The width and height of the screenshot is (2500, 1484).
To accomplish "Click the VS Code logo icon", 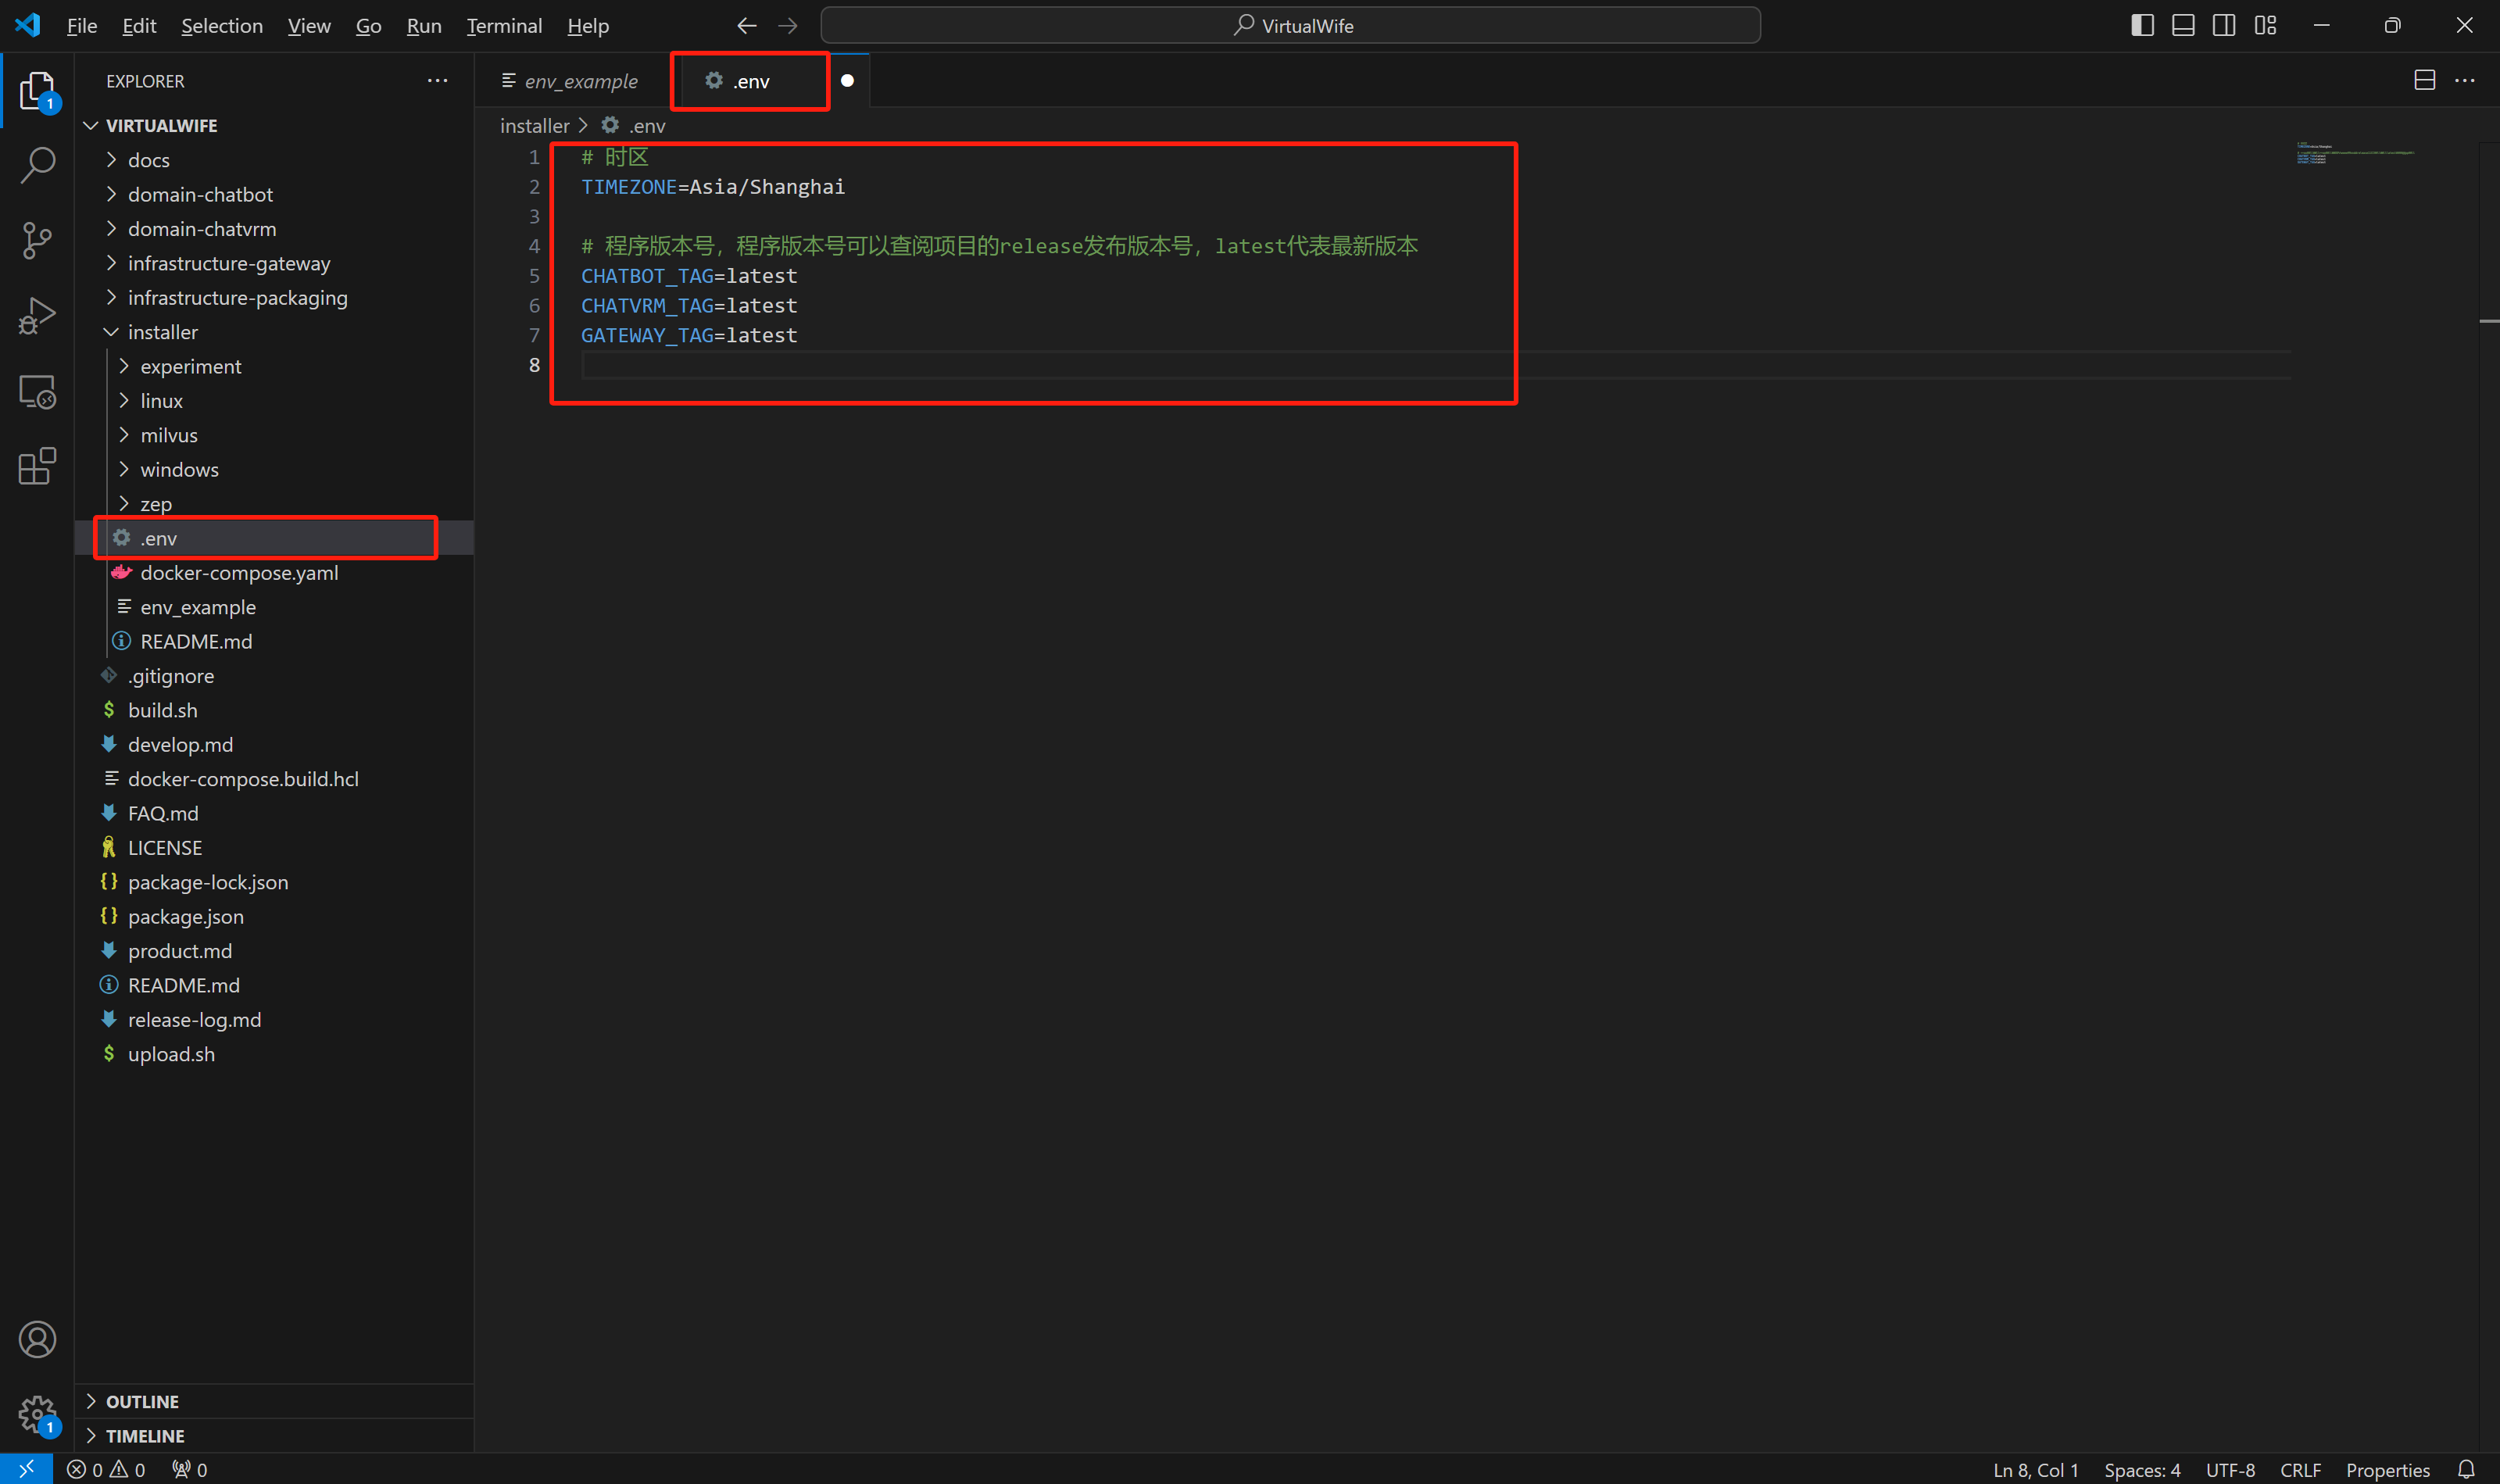I will click(x=27, y=25).
